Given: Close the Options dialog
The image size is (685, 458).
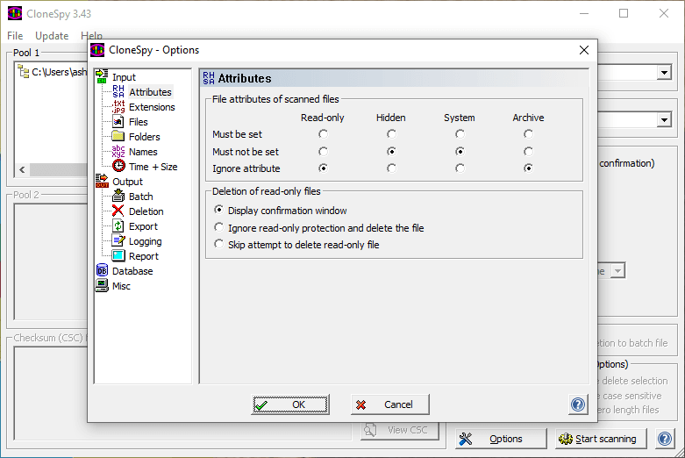Looking at the screenshot, I should (583, 50).
